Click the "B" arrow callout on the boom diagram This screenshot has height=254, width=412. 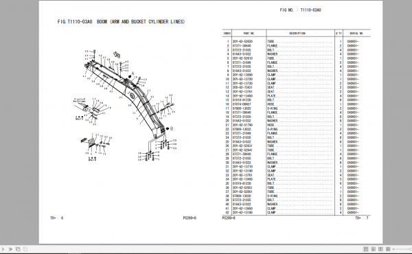(x=170, y=128)
